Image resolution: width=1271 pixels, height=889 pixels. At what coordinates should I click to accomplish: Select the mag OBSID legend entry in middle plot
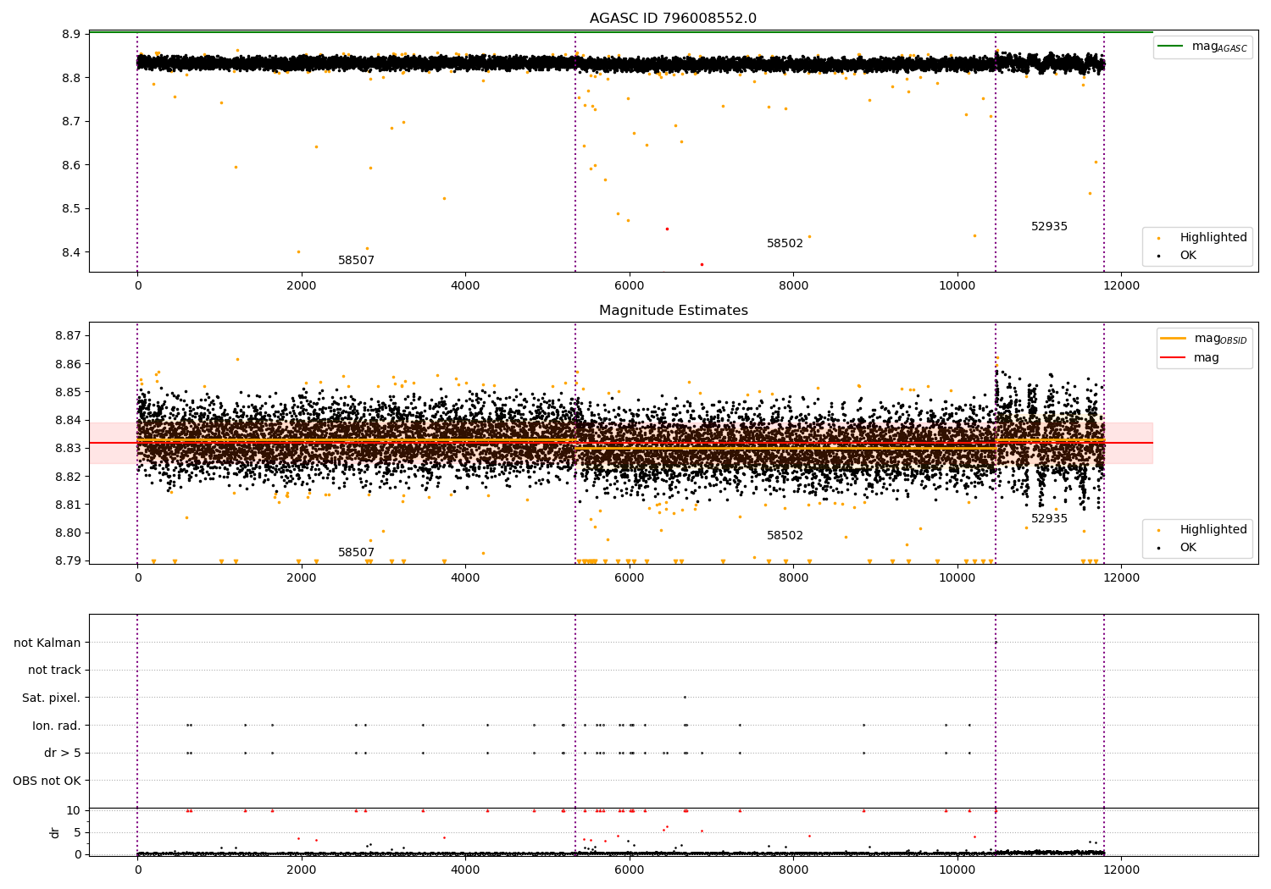pyautogui.click(x=1202, y=339)
